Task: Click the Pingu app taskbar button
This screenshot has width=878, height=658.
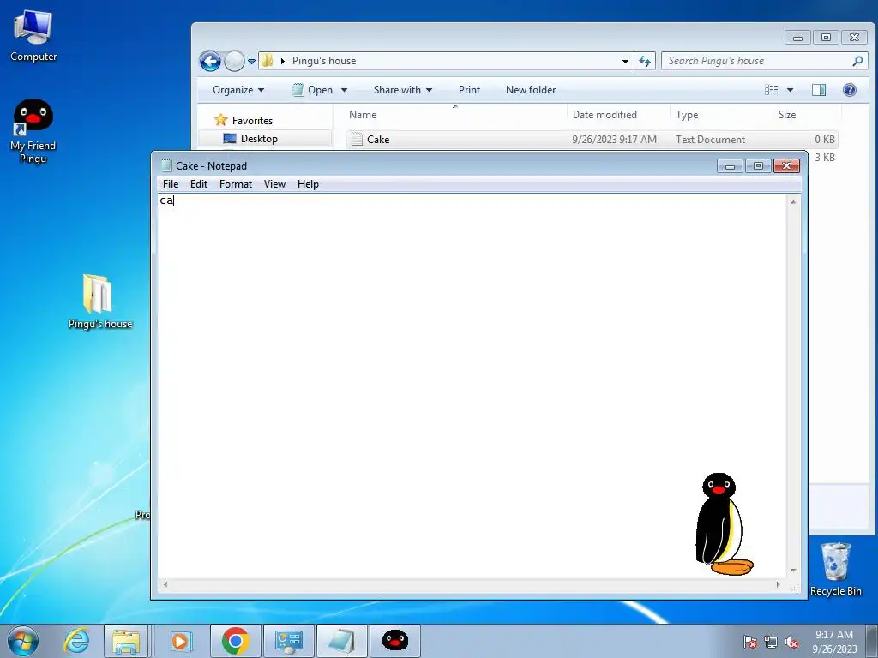Action: pyautogui.click(x=394, y=641)
